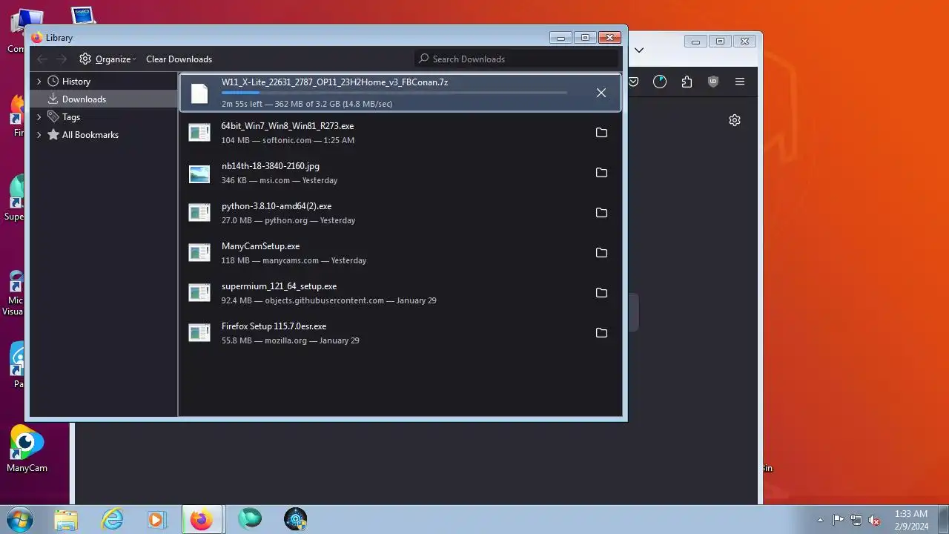
Task: Click the python-3.8.10 exe file icon
Action: tap(199, 213)
